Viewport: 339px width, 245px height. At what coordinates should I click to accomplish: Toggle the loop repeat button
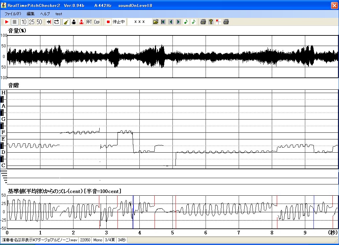57,22
